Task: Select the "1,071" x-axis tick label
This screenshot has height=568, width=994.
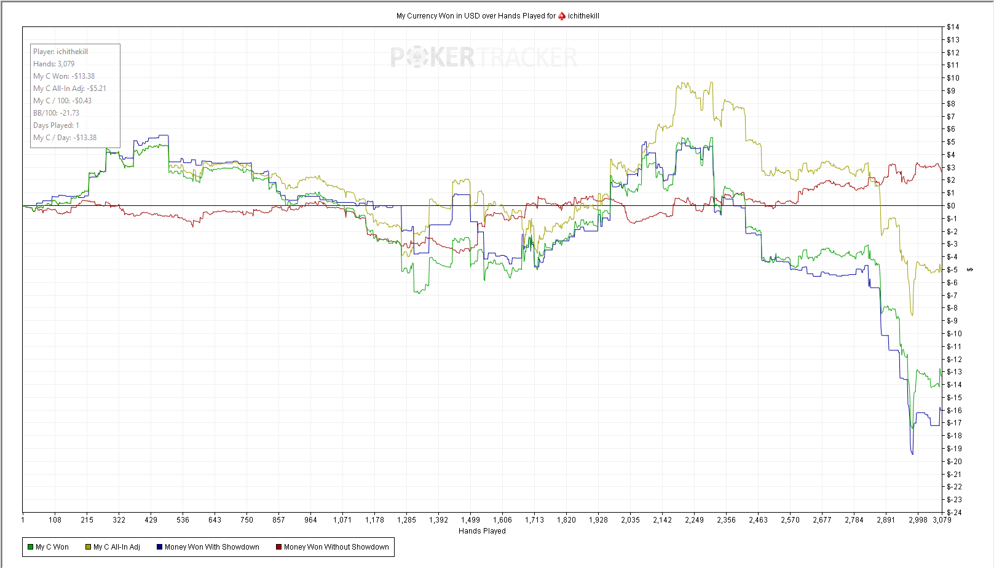Action: point(342,520)
